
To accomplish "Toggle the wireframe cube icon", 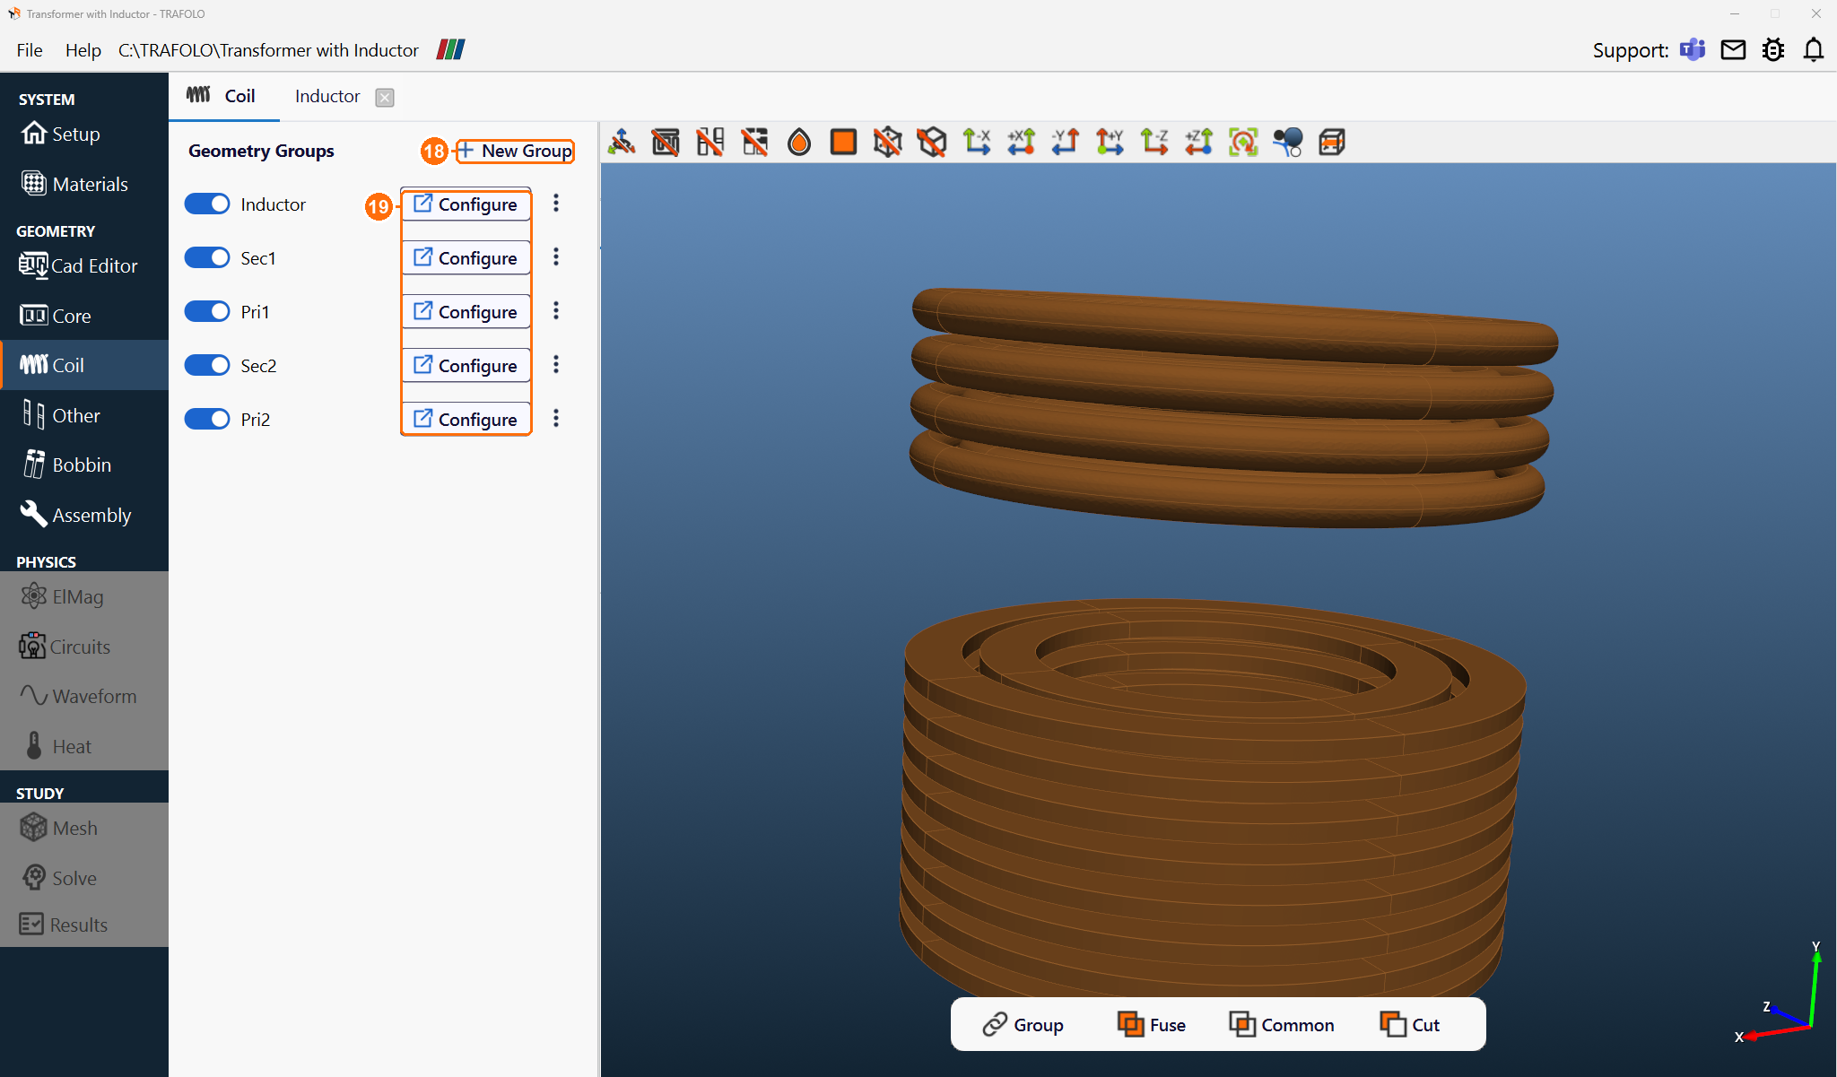I will tap(888, 142).
